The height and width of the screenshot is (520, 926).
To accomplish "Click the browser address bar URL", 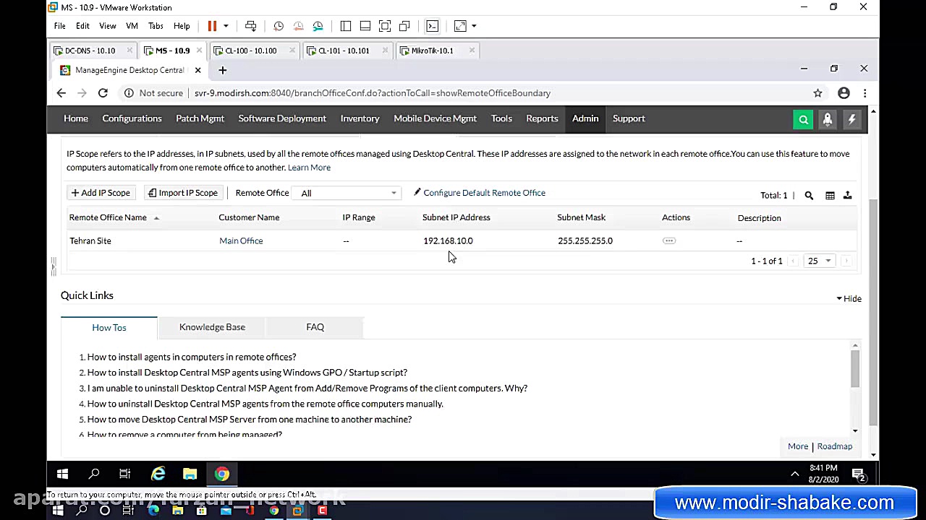I will 373,93.
